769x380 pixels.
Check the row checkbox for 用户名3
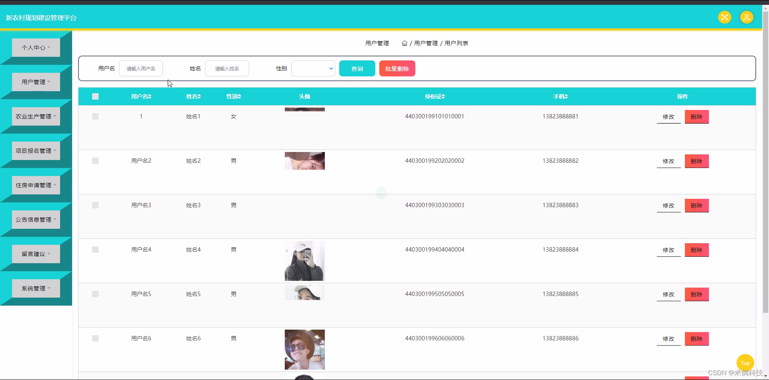(95, 205)
